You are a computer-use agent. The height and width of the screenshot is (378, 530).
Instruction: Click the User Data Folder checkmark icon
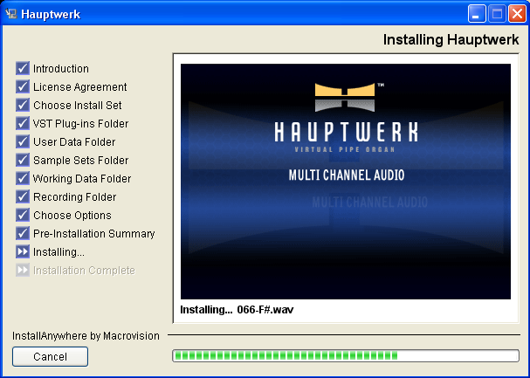coord(23,141)
